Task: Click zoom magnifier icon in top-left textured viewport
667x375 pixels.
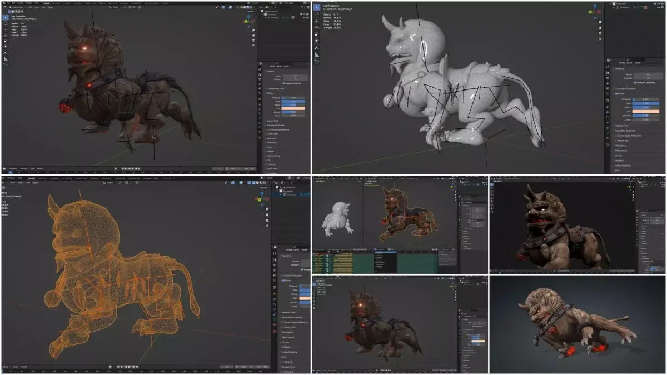Action: 253,31
